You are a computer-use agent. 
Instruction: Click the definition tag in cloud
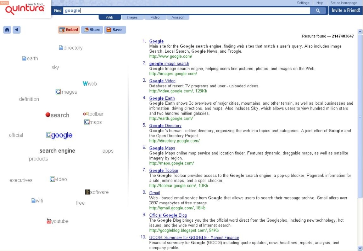point(29,99)
